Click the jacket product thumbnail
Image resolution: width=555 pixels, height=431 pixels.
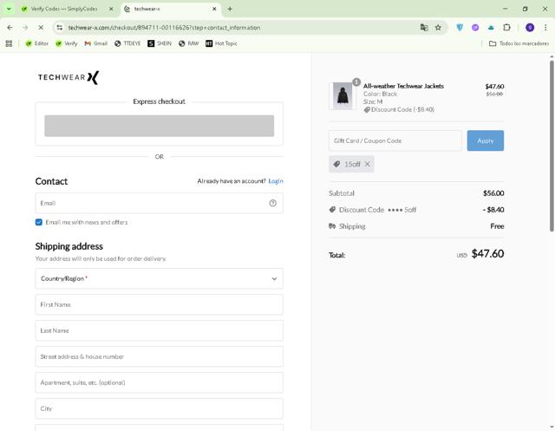point(343,95)
